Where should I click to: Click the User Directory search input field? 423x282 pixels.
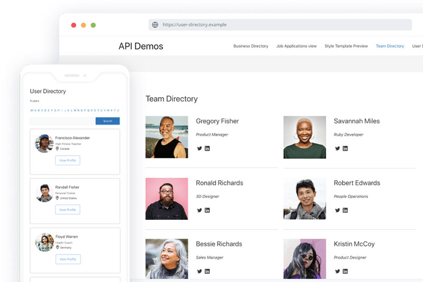(62, 121)
